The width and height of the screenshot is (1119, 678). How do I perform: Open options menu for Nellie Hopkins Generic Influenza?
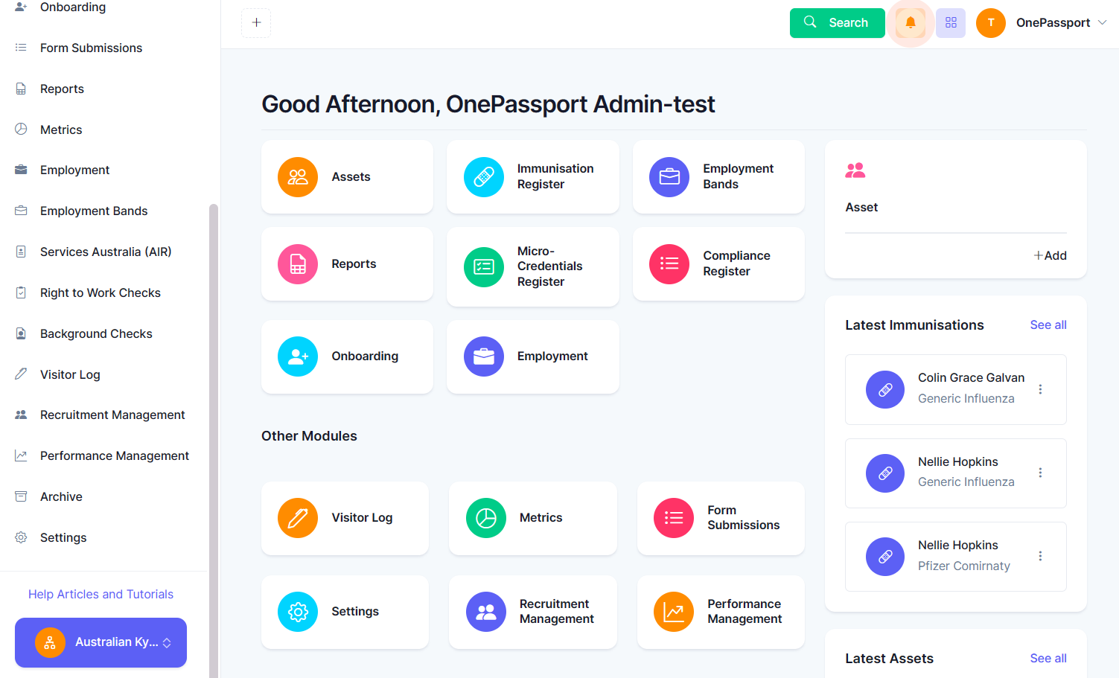1040,473
